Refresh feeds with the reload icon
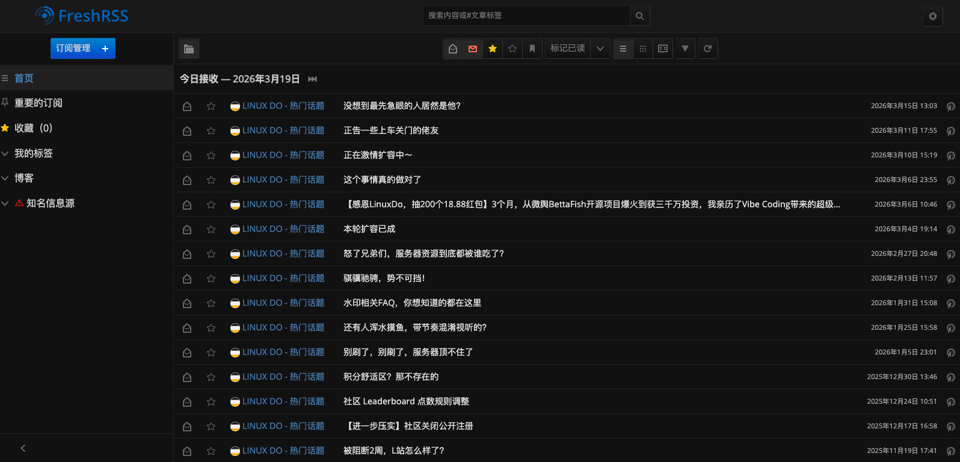 pos(707,49)
